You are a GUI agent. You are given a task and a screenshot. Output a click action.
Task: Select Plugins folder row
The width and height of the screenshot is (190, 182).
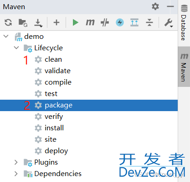89,162
